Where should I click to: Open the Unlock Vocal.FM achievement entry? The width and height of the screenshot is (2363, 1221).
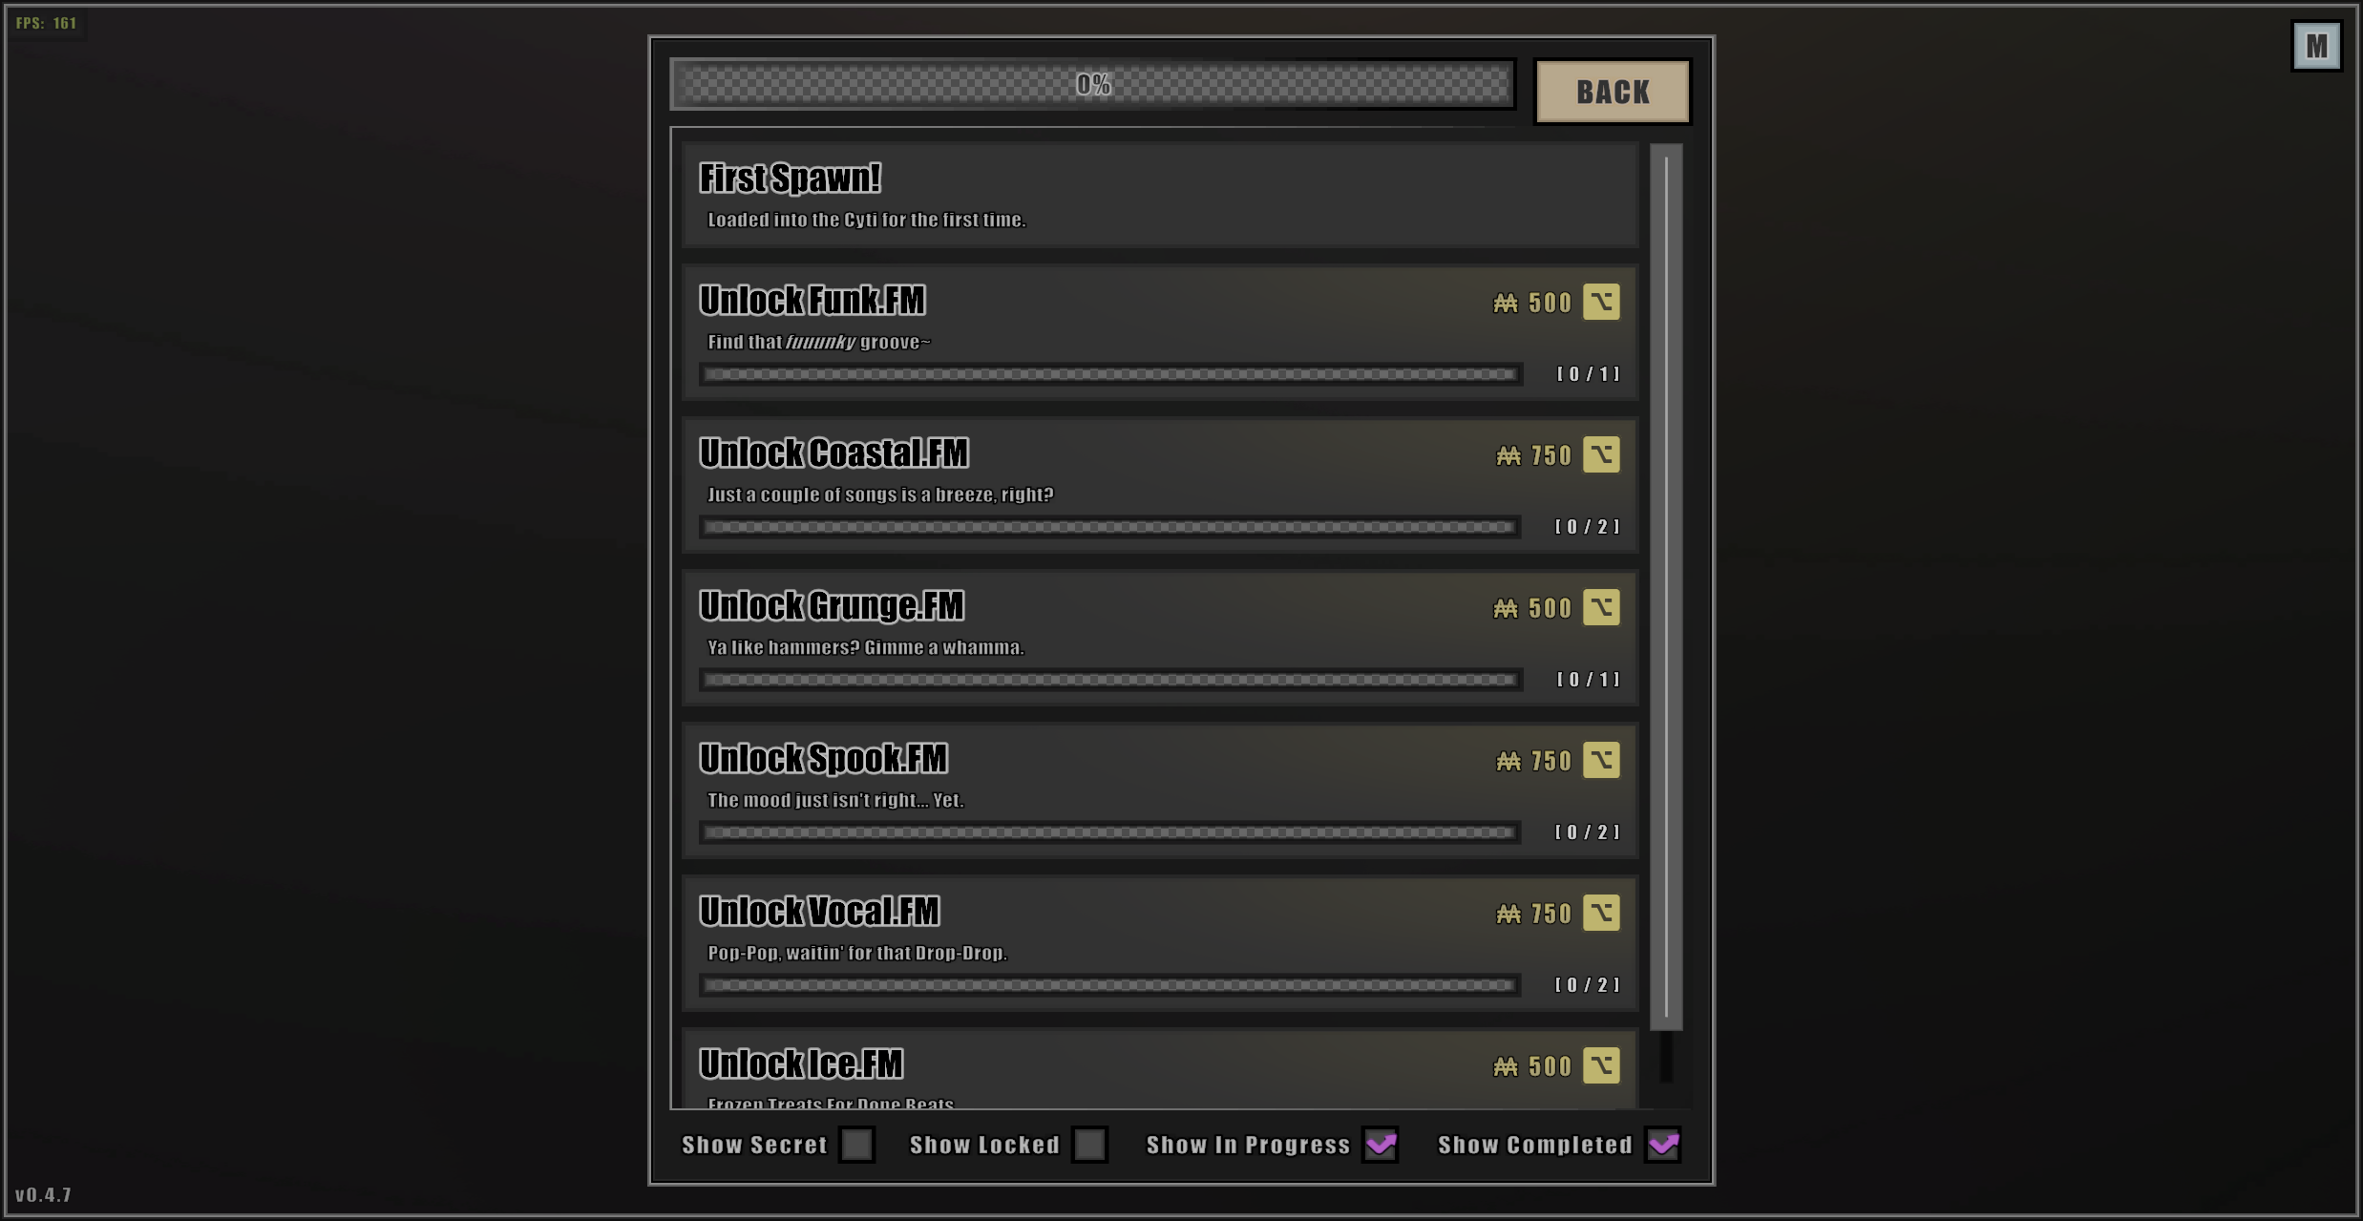[x=1160, y=943]
